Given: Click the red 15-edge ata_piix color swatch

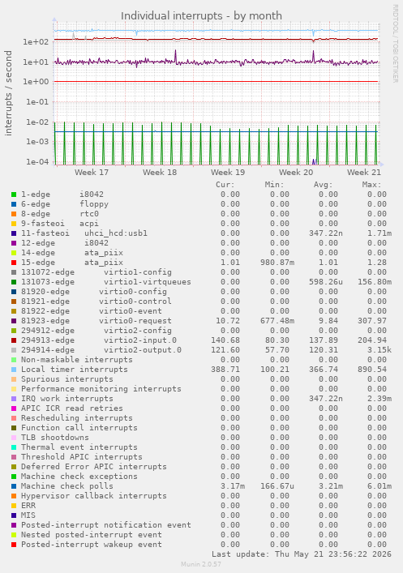Looking at the screenshot, I should [x=14, y=263].
